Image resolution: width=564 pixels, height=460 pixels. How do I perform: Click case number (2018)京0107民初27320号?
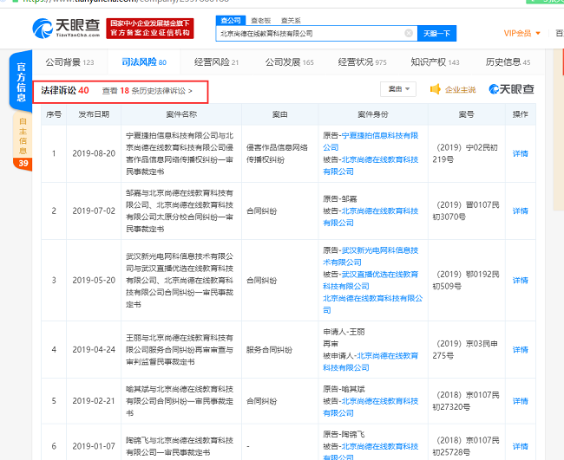coord(466,401)
